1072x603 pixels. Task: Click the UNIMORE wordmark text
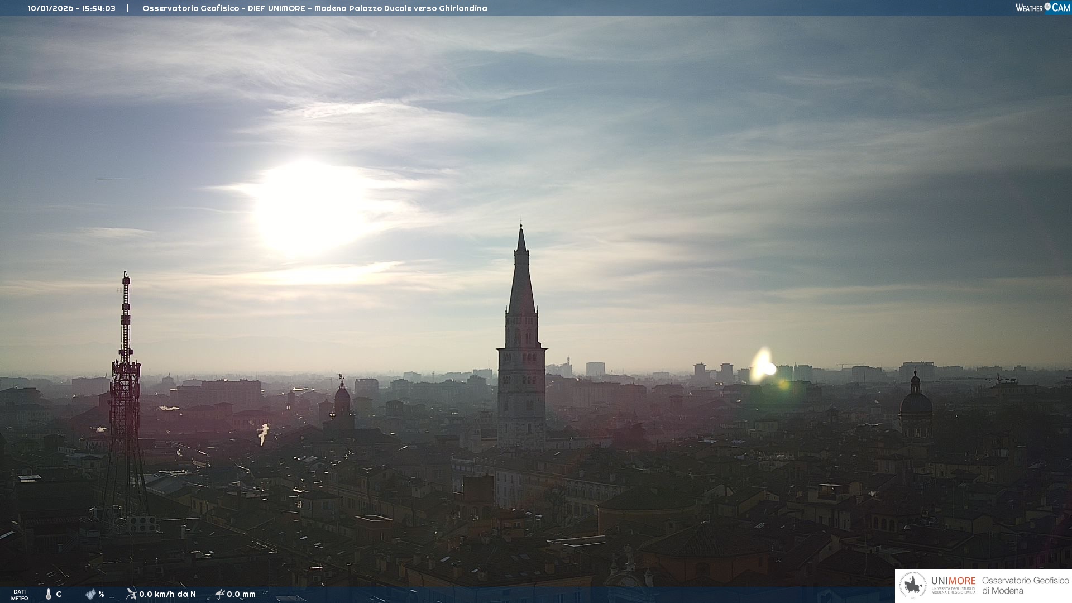pos(953,581)
